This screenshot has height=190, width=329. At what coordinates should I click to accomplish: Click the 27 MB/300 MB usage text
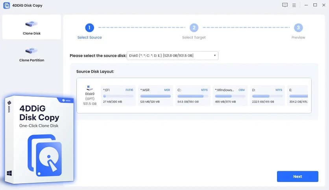coord(113,102)
